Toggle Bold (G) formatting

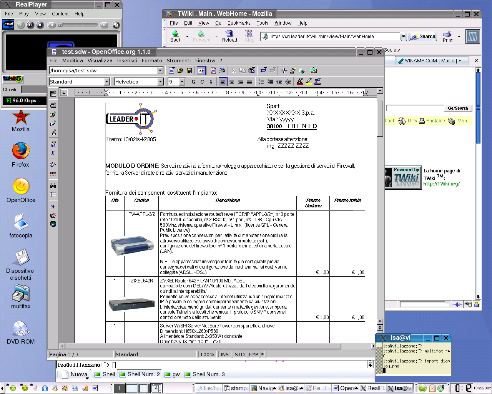pyautogui.click(x=193, y=82)
